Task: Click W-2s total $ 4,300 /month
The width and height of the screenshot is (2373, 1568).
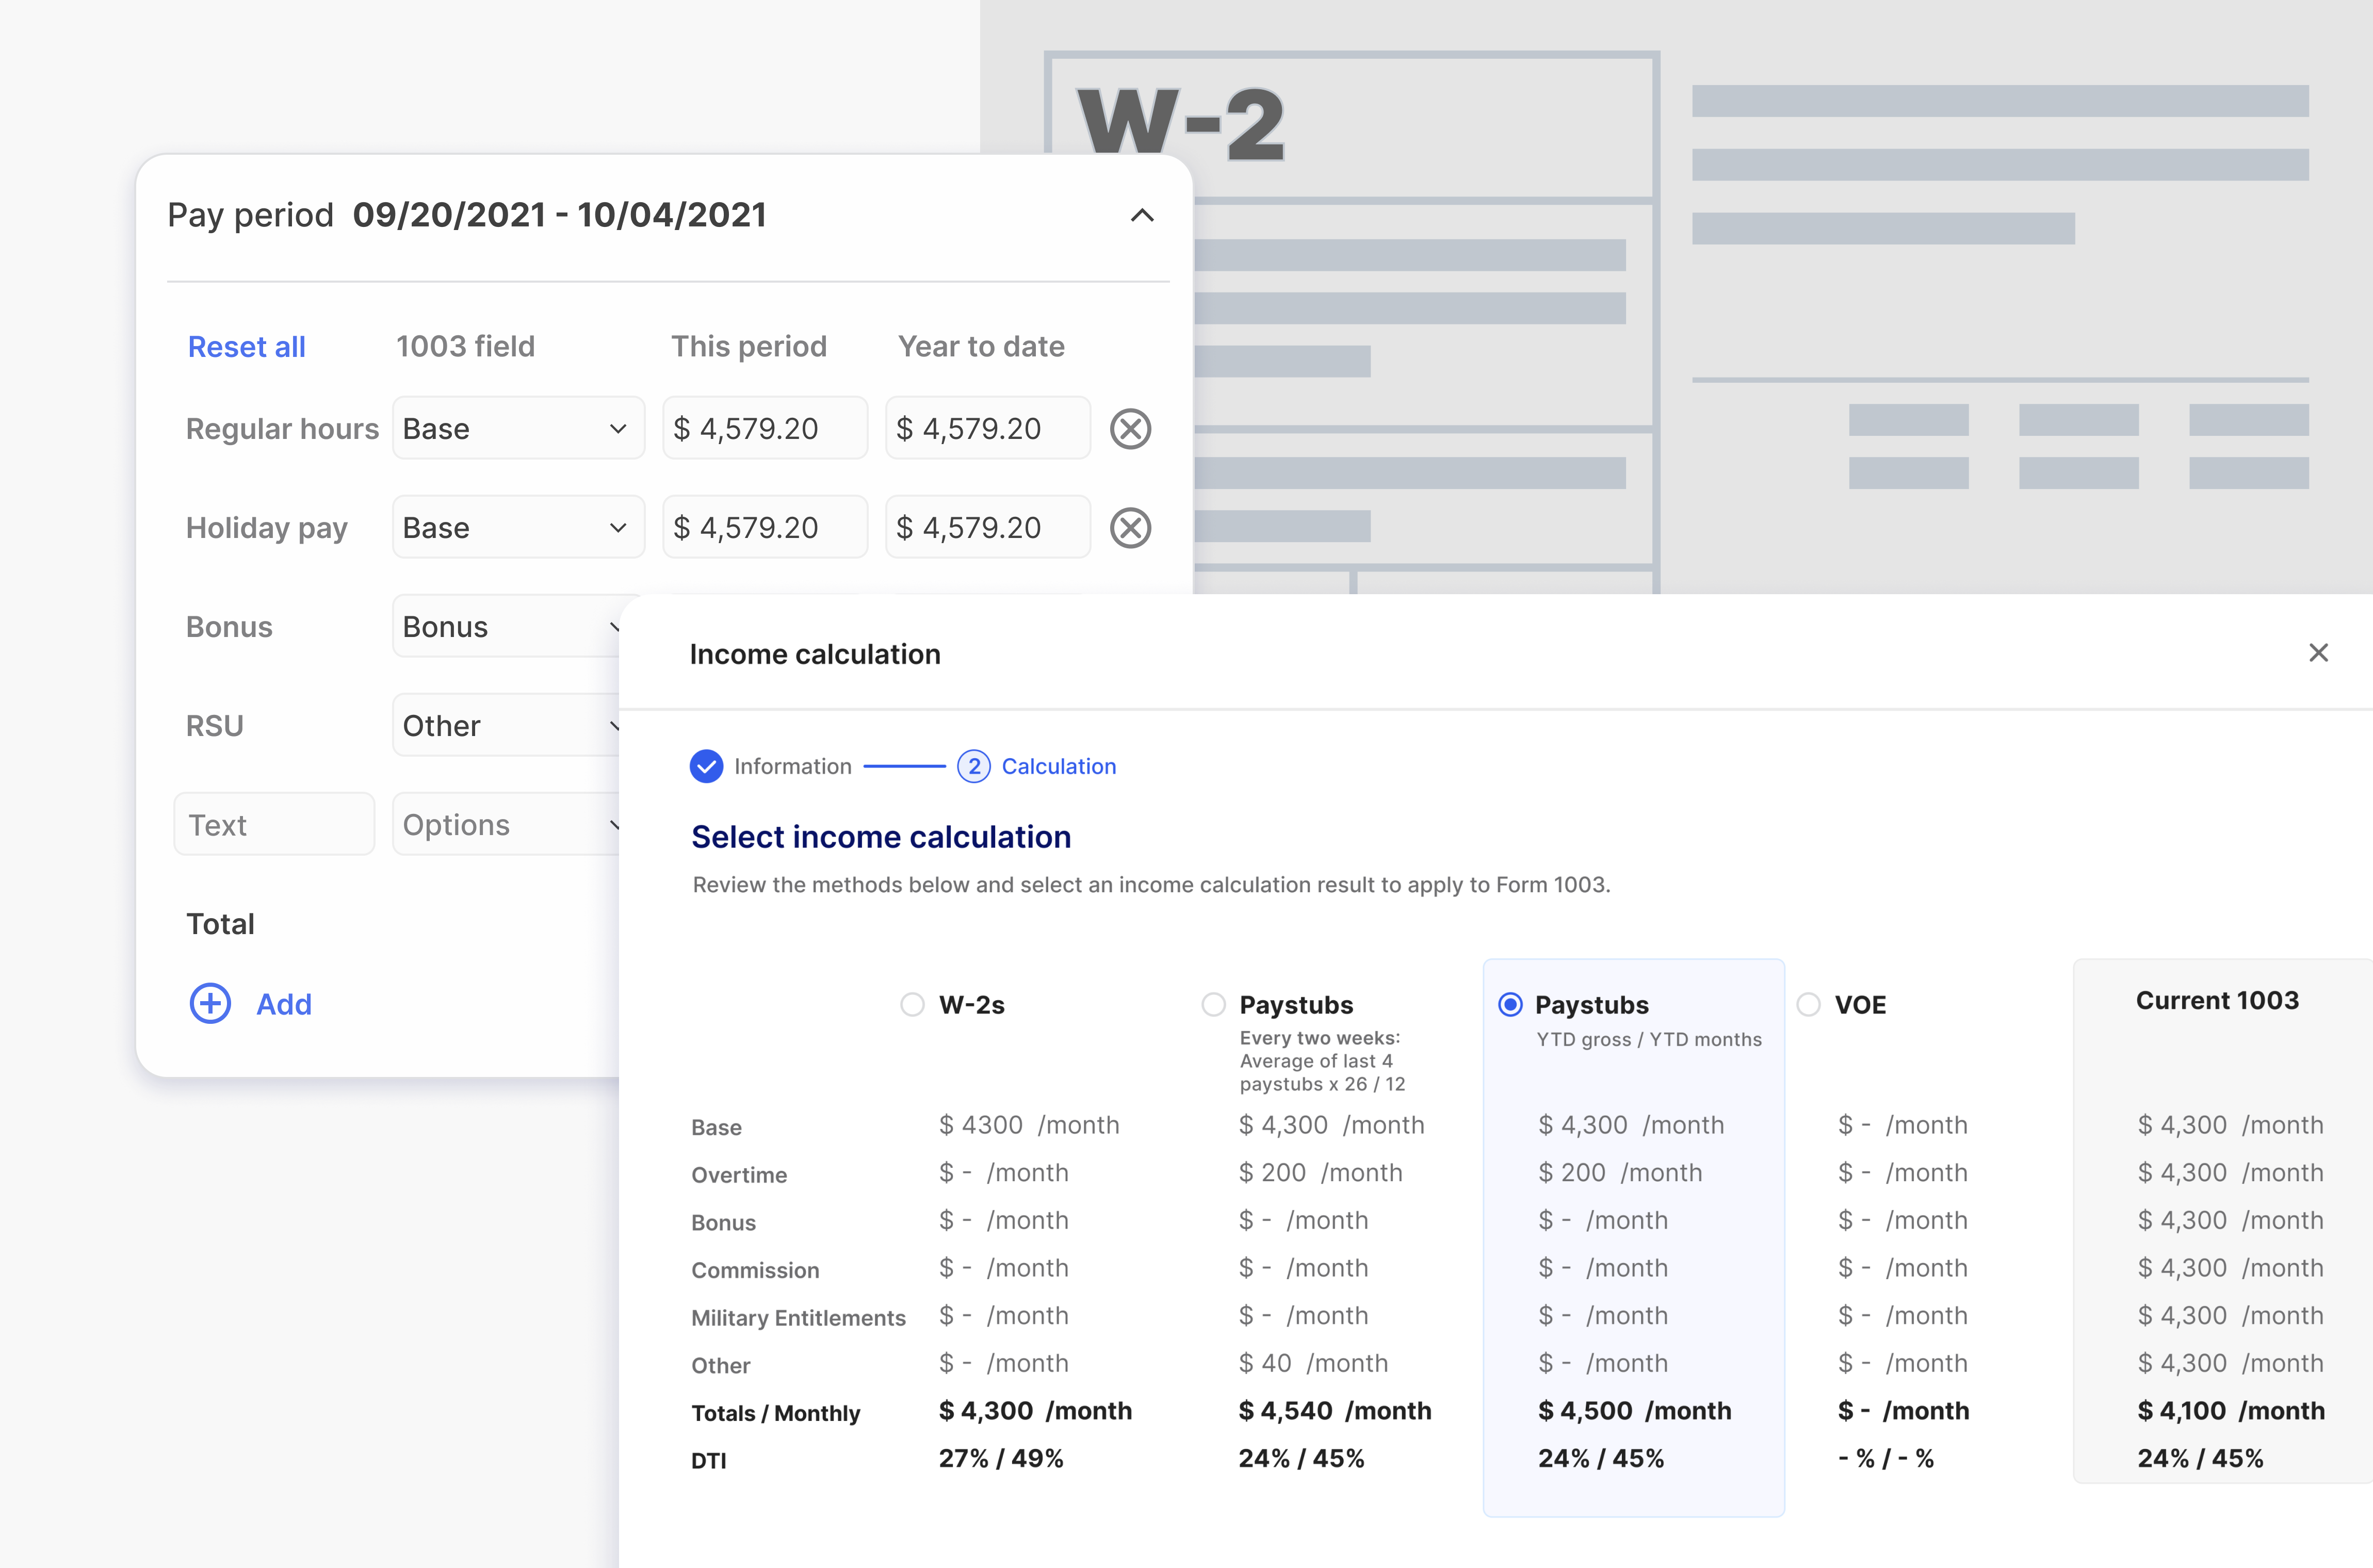Action: pyautogui.click(x=1035, y=1411)
